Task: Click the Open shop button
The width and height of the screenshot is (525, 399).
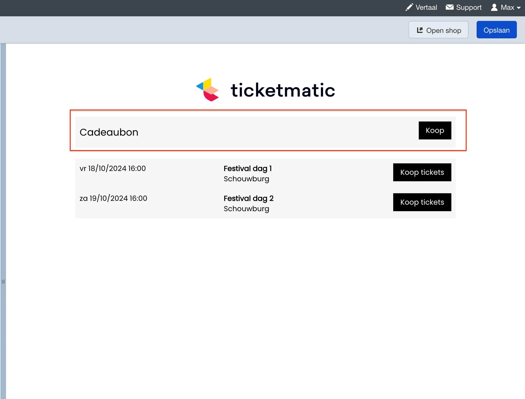Action: (438, 30)
